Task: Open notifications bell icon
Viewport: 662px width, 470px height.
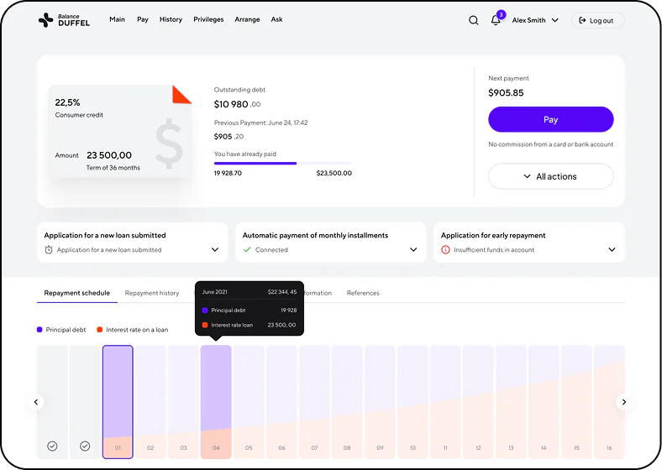Action: pyautogui.click(x=496, y=20)
